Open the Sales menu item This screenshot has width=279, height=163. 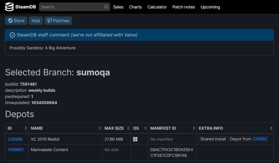click(x=118, y=7)
